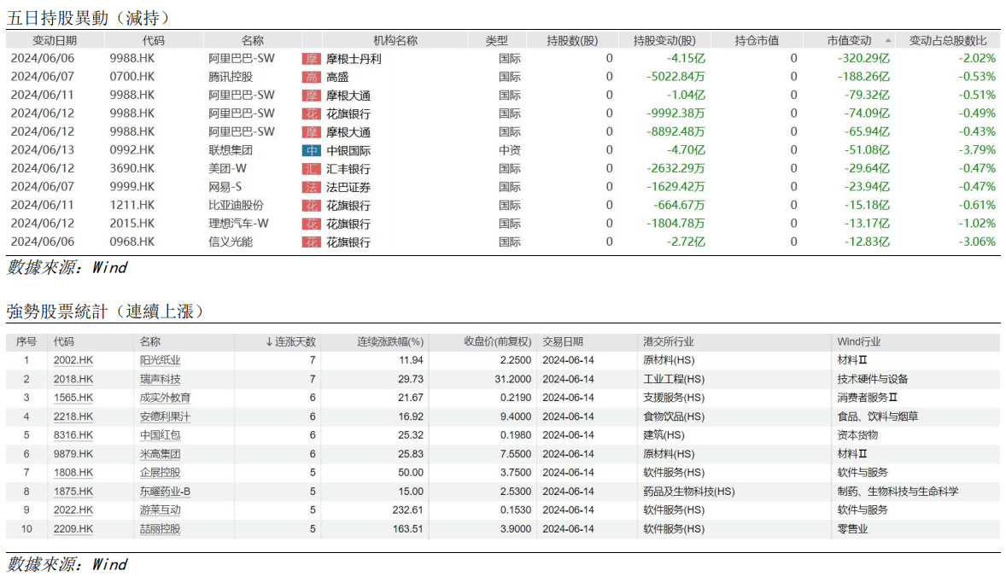The image size is (1006, 588).
Task: Click the 法巴证券 institution icon
Action: pos(311,187)
